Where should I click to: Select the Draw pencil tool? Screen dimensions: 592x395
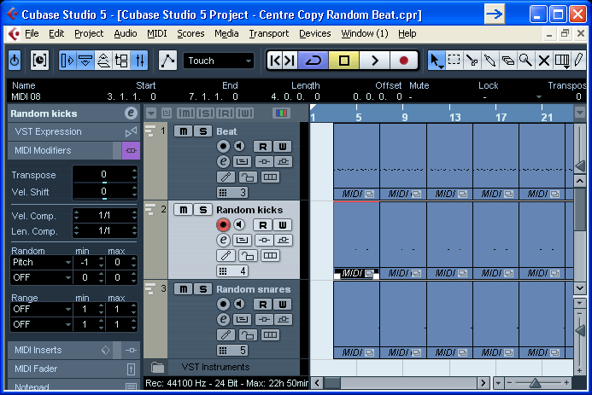[x=578, y=61]
